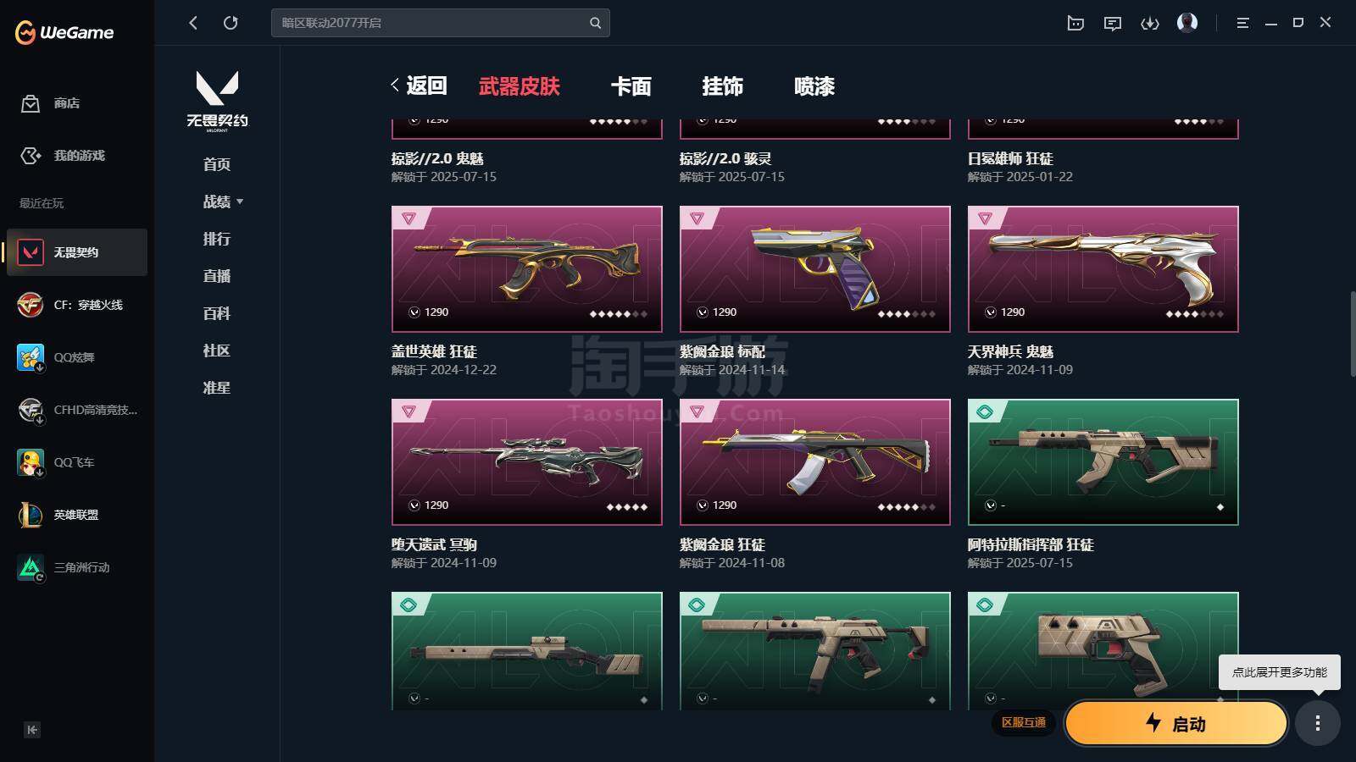
Task: Expand more functions three-dot button
Action: [x=1317, y=723]
